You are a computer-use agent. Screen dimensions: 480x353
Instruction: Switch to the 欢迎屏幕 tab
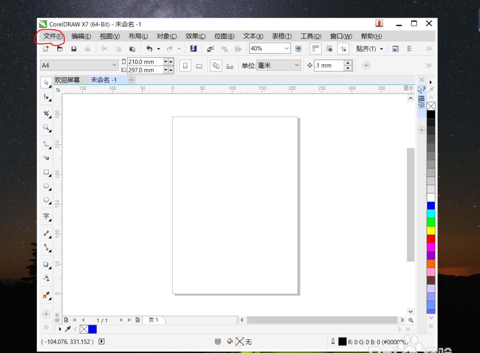(x=69, y=80)
